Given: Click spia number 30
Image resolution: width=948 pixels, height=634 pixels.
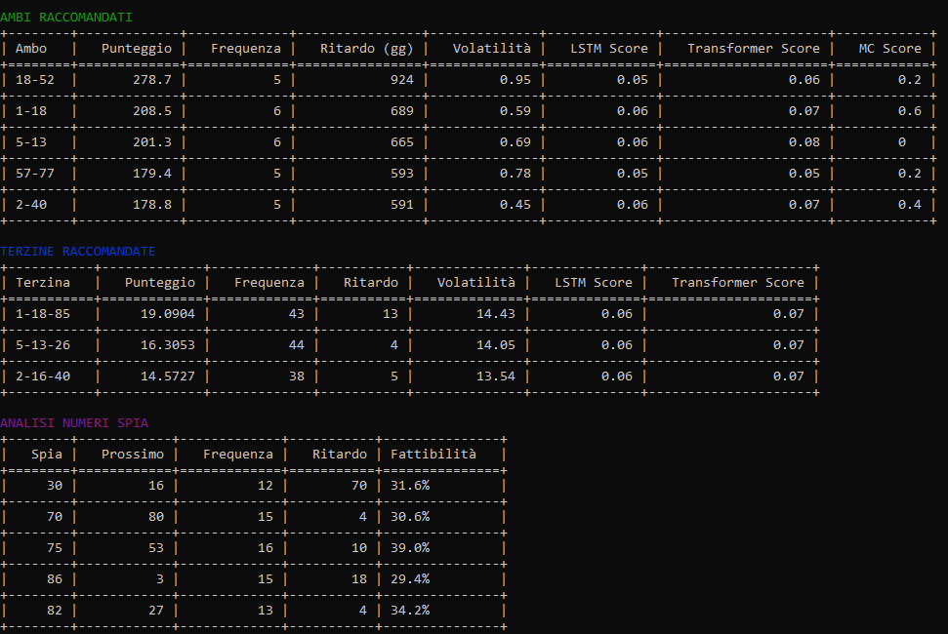Looking at the screenshot, I should tap(55, 486).
